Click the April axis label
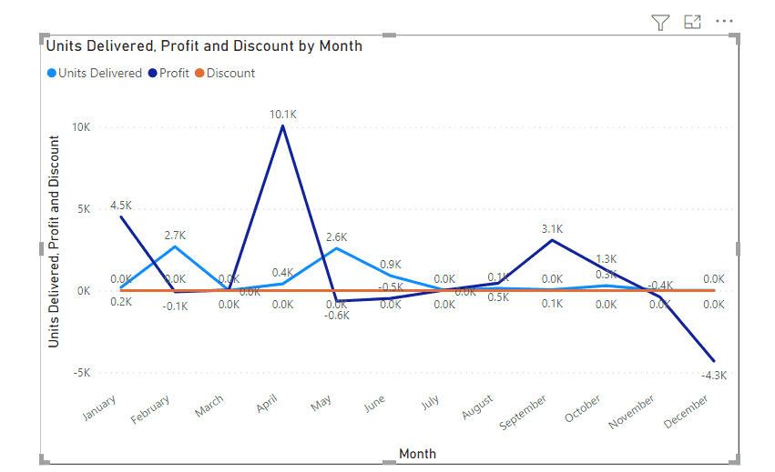This screenshot has height=472, width=775. [x=267, y=404]
